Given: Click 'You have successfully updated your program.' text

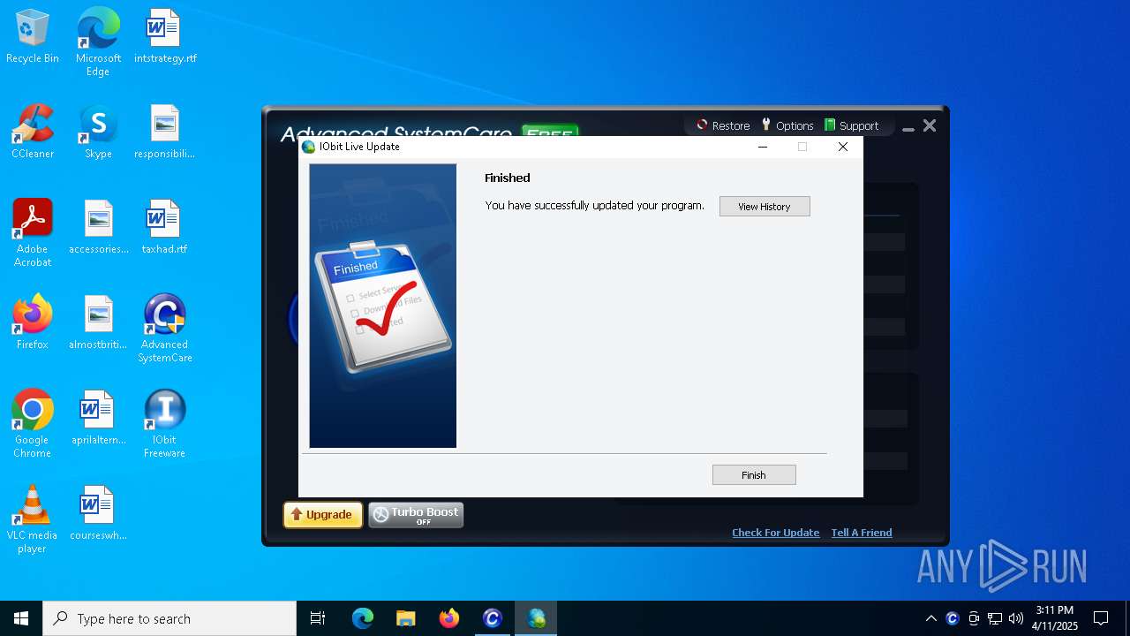Looking at the screenshot, I should click(595, 206).
